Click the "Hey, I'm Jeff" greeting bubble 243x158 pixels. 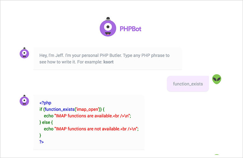click(x=108, y=58)
